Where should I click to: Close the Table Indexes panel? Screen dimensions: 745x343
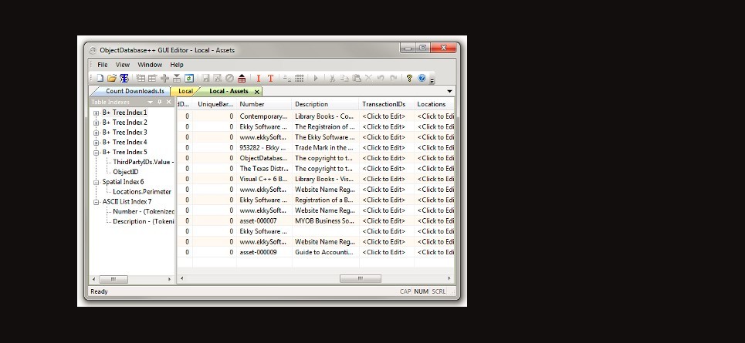tap(169, 102)
